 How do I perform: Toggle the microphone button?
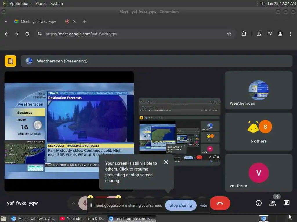tap(83, 203)
